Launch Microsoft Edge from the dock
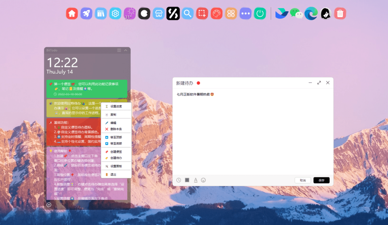Screen dimensions: 388x225 coord(311,13)
